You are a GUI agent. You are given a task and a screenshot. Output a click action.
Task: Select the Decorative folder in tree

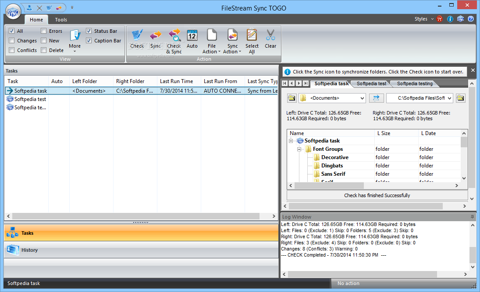coord(334,157)
